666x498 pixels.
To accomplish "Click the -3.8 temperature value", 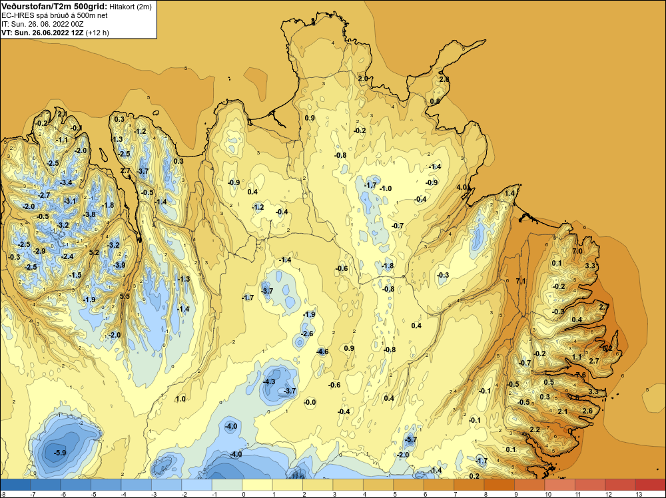I will tap(90, 214).
